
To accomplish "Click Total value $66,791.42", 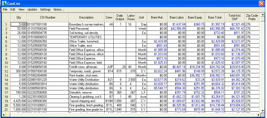I will point(235,28).
